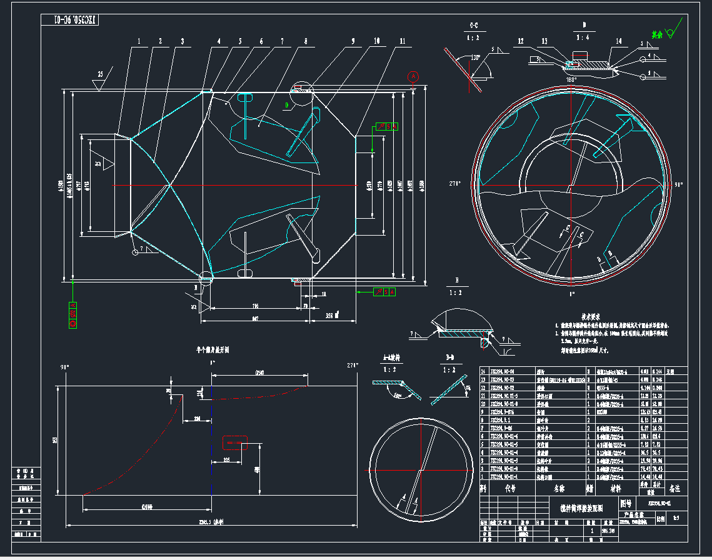This screenshot has width=712, height=560.
Task: Pick part balloon number 9 label
Action: click(353, 41)
